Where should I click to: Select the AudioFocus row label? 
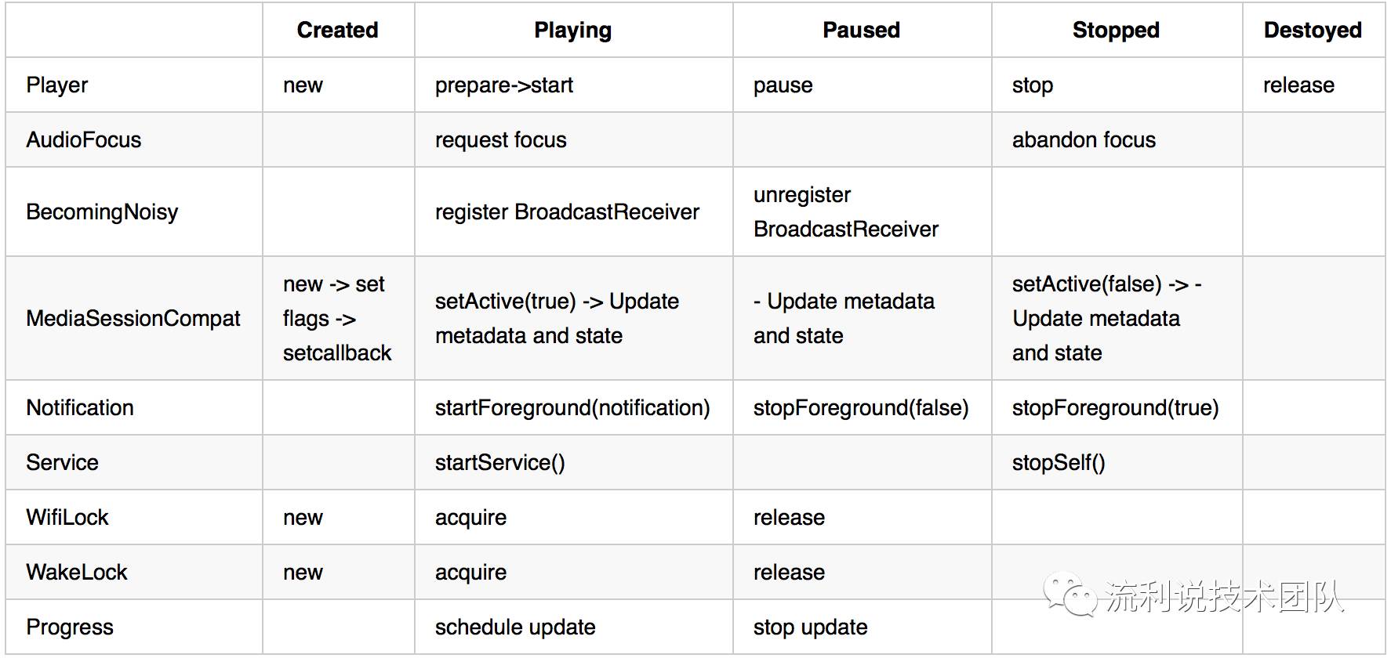(x=84, y=139)
